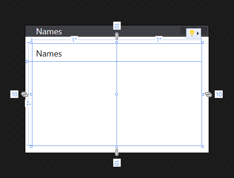Image resolution: width=234 pixels, height=178 pixels.
Task: Select the Names label inside the grid
Action: tap(49, 54)
